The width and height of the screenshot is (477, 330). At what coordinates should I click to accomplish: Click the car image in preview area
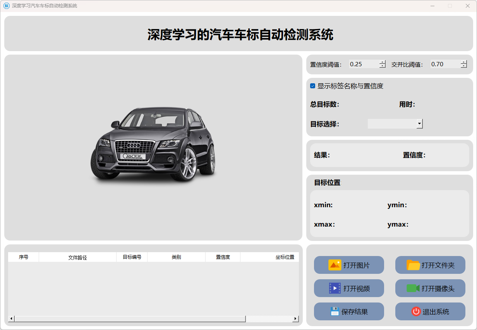[x=153, y=144]
